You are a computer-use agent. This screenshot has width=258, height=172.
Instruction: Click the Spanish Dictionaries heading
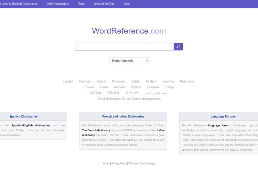[23, 116]
